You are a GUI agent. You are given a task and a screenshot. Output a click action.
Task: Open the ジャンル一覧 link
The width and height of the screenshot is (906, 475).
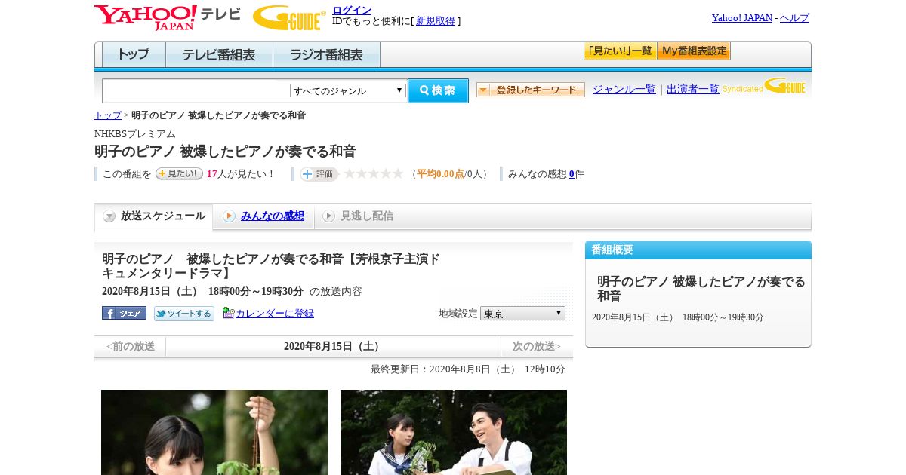624,89
